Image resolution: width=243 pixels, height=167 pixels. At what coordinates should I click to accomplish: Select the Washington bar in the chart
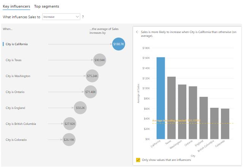[x=182, y=112]
